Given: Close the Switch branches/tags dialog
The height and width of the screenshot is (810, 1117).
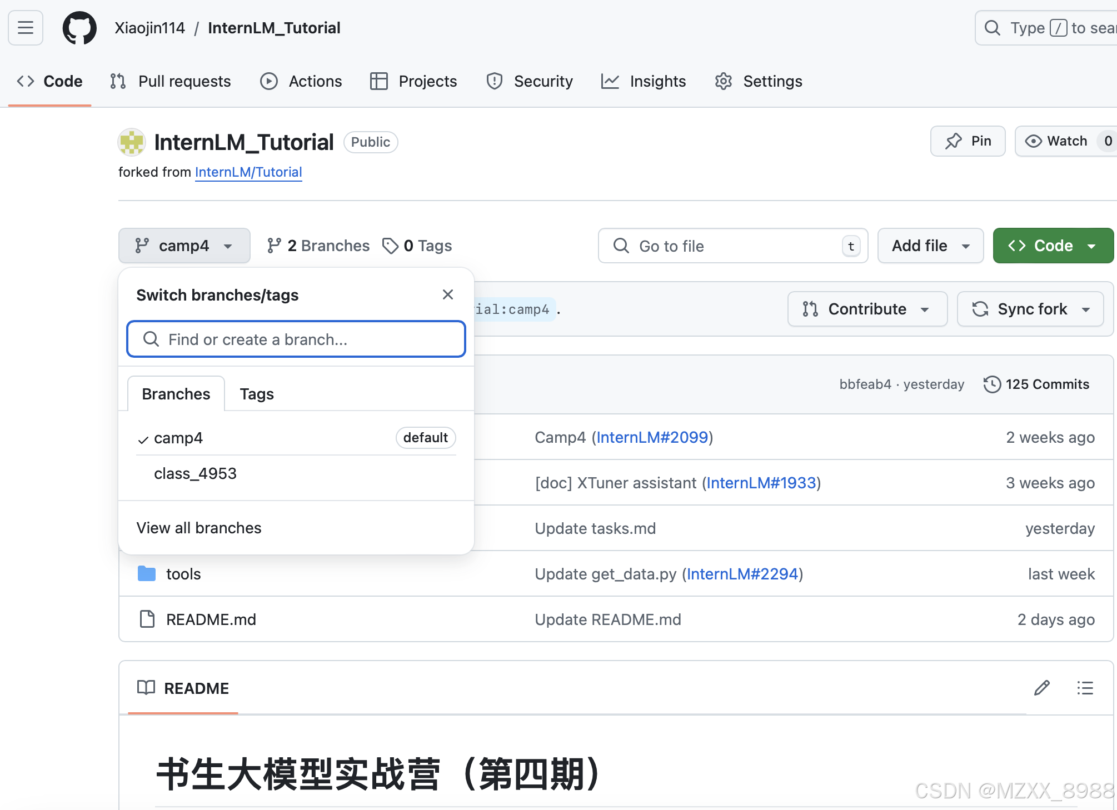Looking at the screenshot, I should click(448, 294).
